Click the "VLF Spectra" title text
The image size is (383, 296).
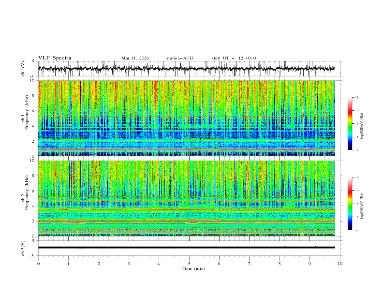(55, 58)
